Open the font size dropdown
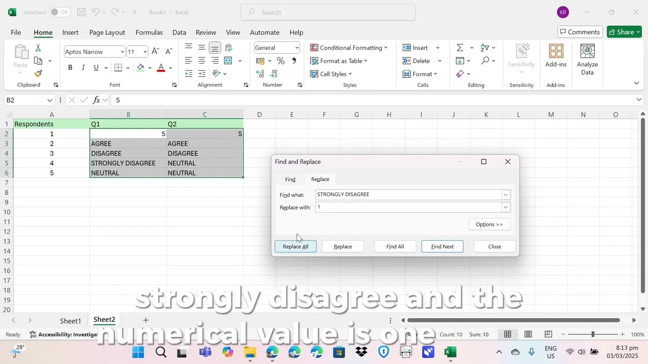 click(145, 52)
